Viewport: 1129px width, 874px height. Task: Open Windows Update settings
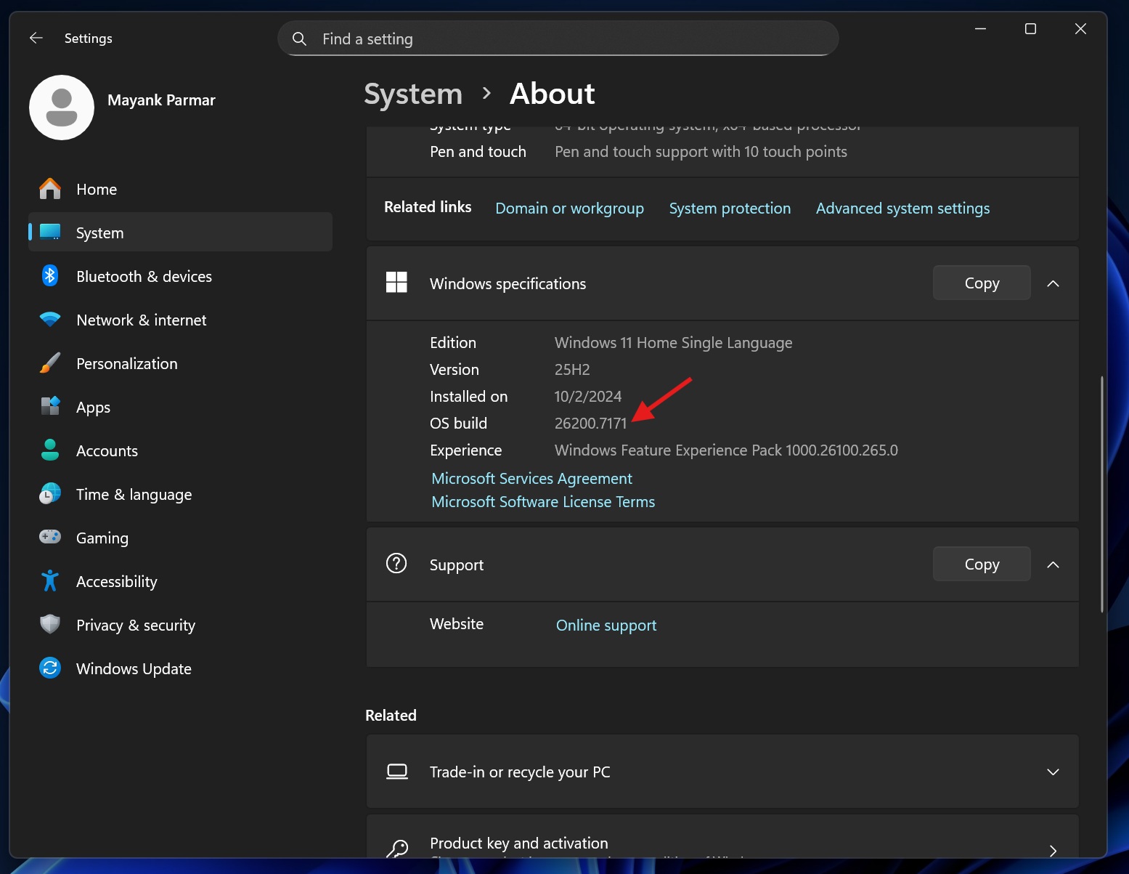click(134, 668)
